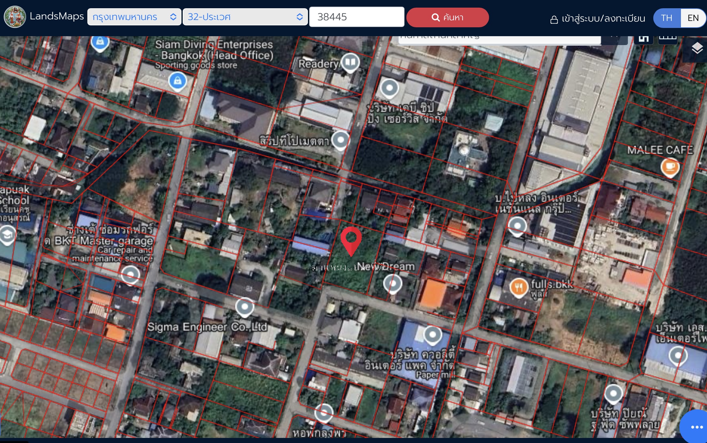
Task: Click the Sigma Engineer place marker
Action: pos(244,307)
